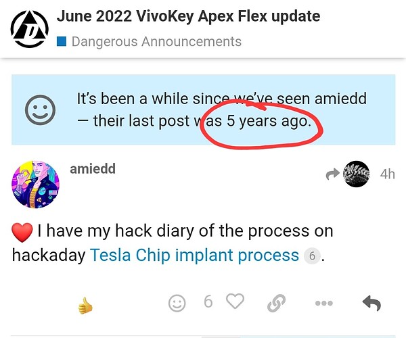Click the 4h post timestamp
406x338 pixels.
(387, 174)
